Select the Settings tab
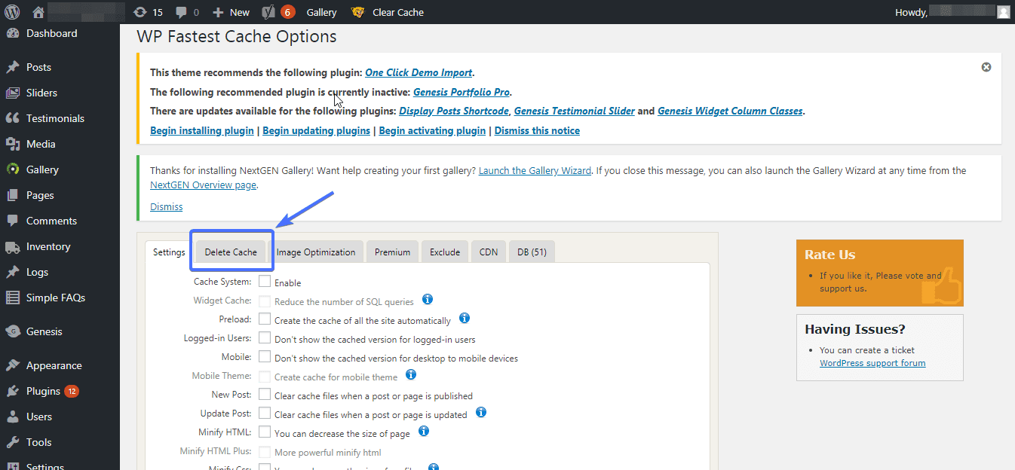This screenshot has width=1015, height=470. coord(169,252)
